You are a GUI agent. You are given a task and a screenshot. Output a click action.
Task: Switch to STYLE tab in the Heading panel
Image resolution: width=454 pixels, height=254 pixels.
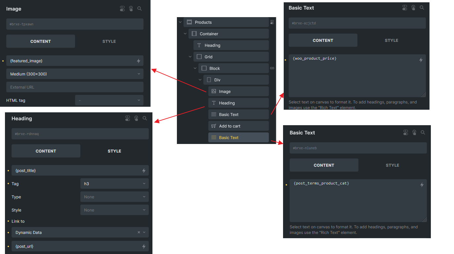click(x=114, y=151)
